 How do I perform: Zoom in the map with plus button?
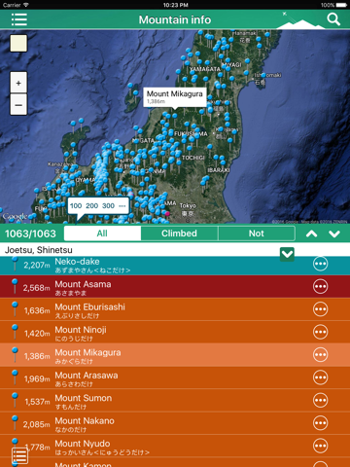(18, 83)
